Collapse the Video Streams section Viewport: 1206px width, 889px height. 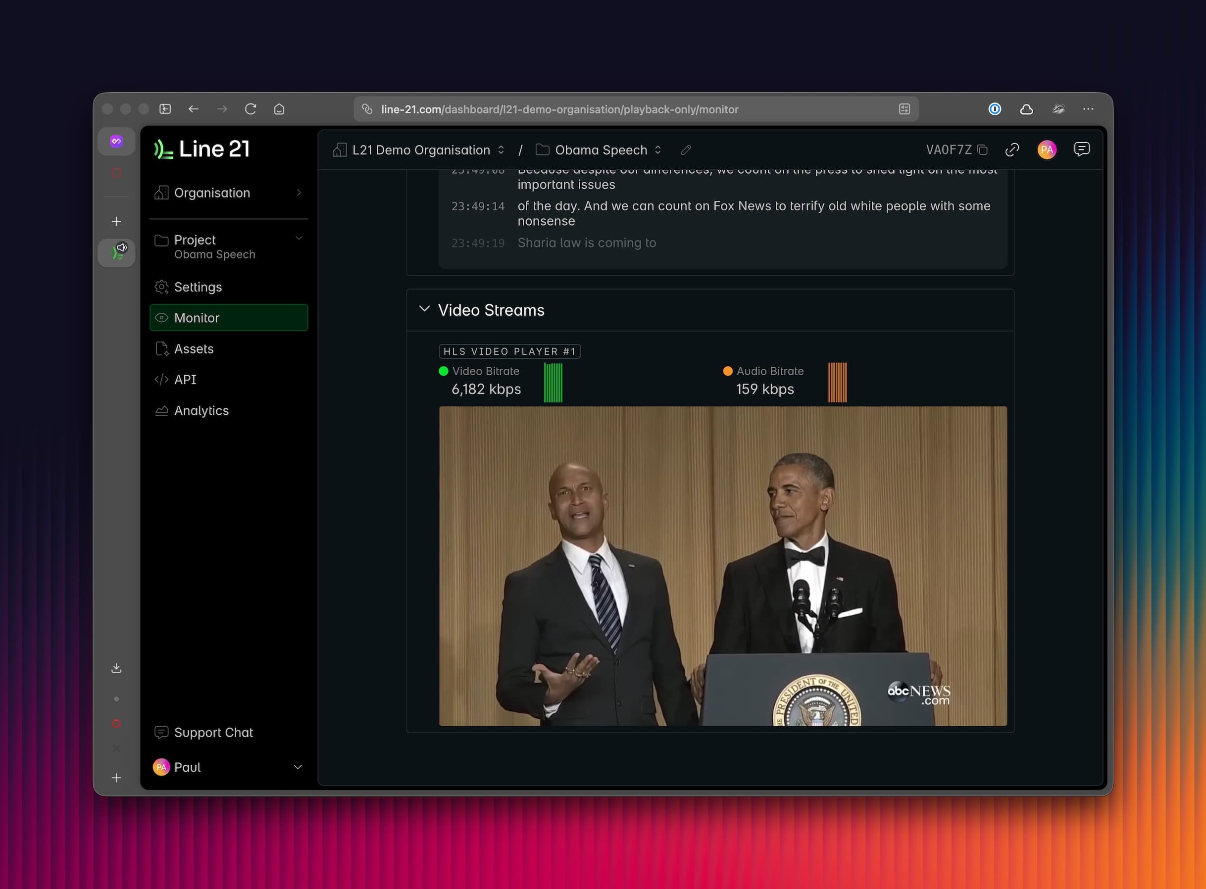pos(425,309)
